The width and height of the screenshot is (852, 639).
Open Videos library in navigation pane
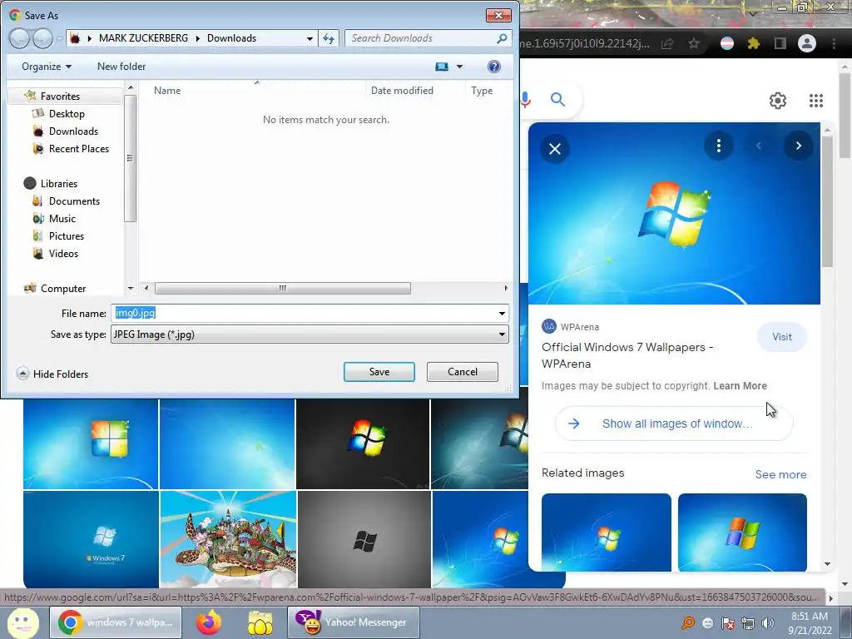click(x=63, y=253)
